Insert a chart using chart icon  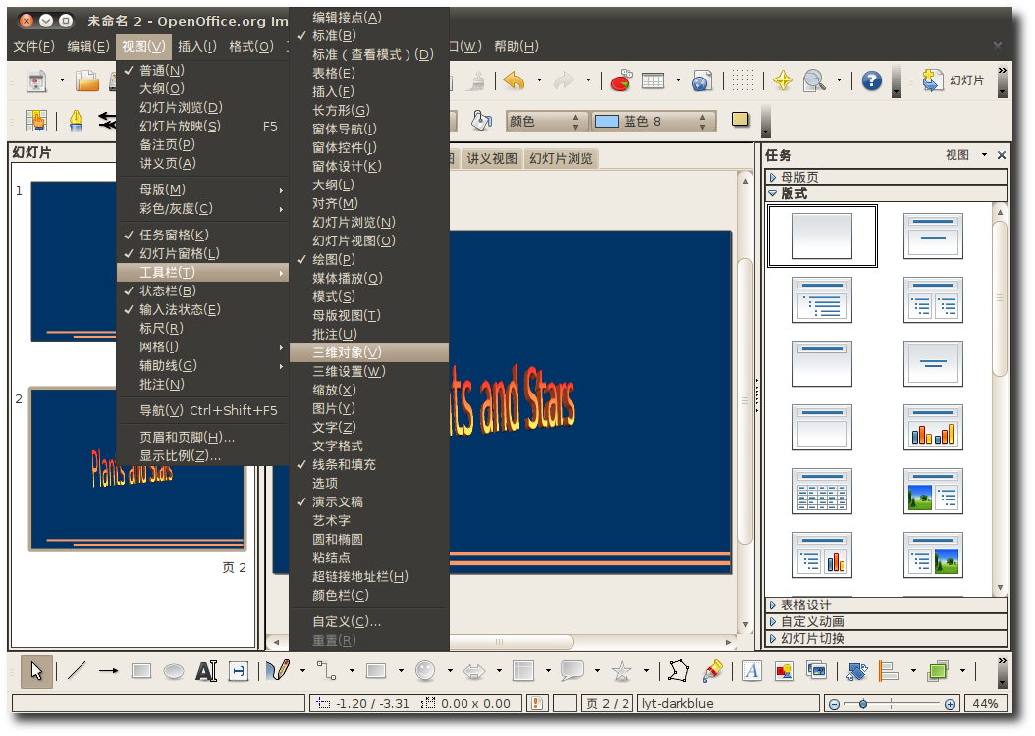pos(621,81)
